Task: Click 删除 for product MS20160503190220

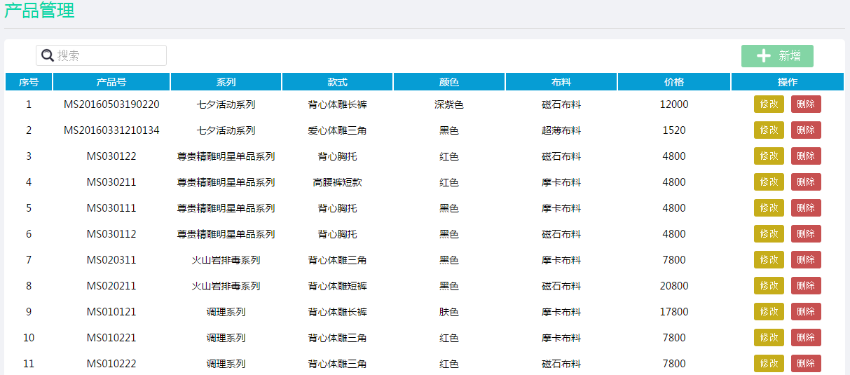Action: click(x=806, y=104)
